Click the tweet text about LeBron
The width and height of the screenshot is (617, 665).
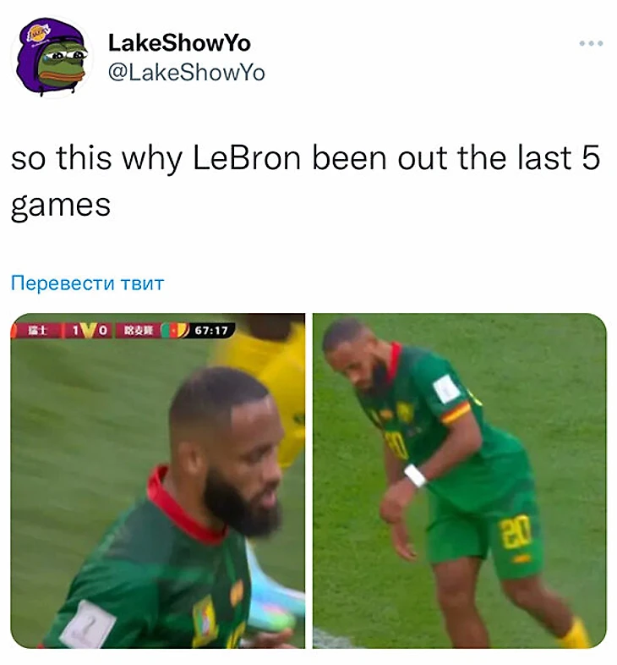305,182
